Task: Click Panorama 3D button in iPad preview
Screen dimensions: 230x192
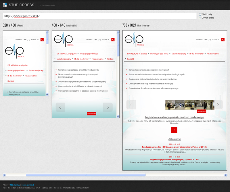Action: [201, 111]
